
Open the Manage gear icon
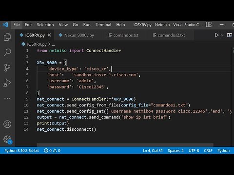tap(7, 140)
